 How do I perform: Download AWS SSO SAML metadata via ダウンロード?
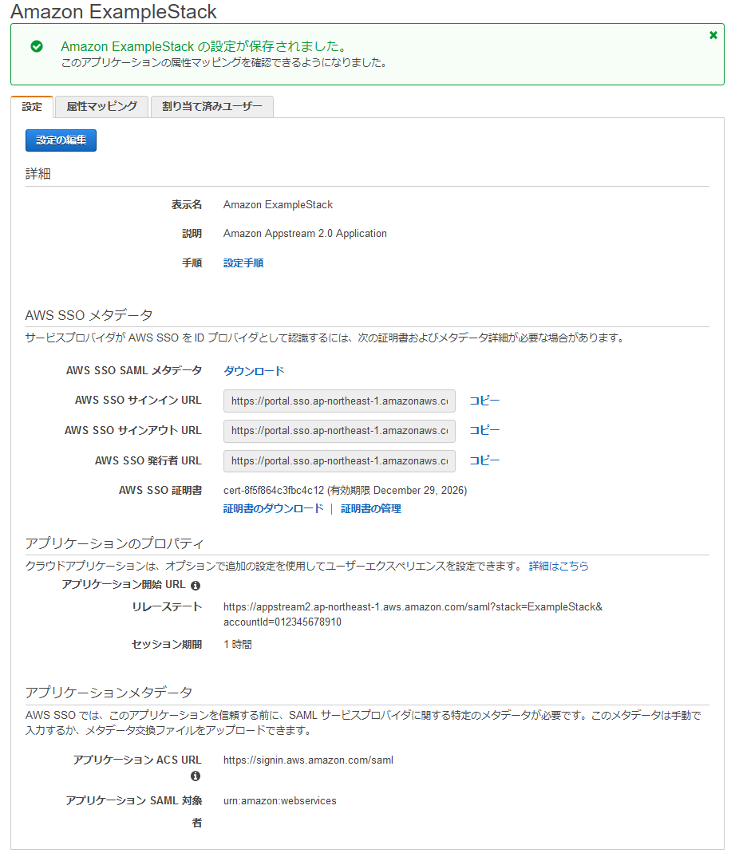(x=254, y=371)
